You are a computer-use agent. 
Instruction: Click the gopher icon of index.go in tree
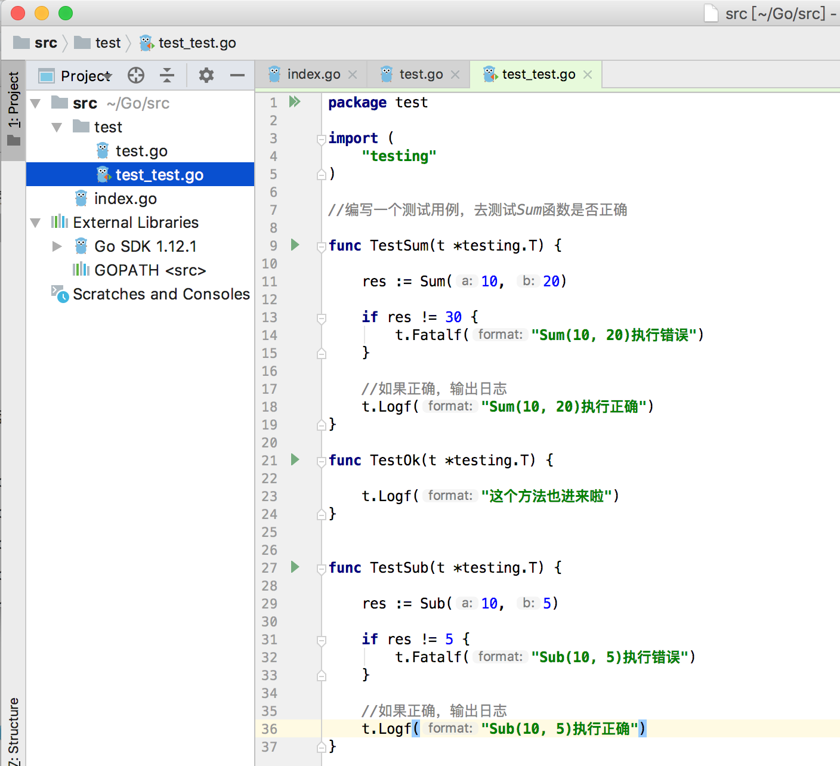click(x=81, y=198)
